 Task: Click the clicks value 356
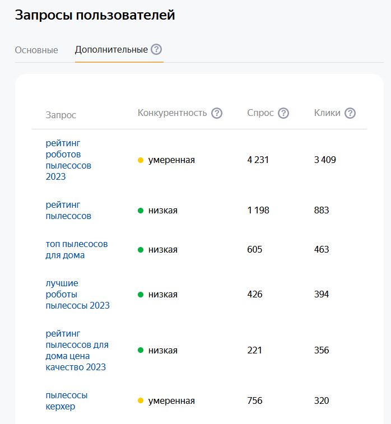[322, 350]
